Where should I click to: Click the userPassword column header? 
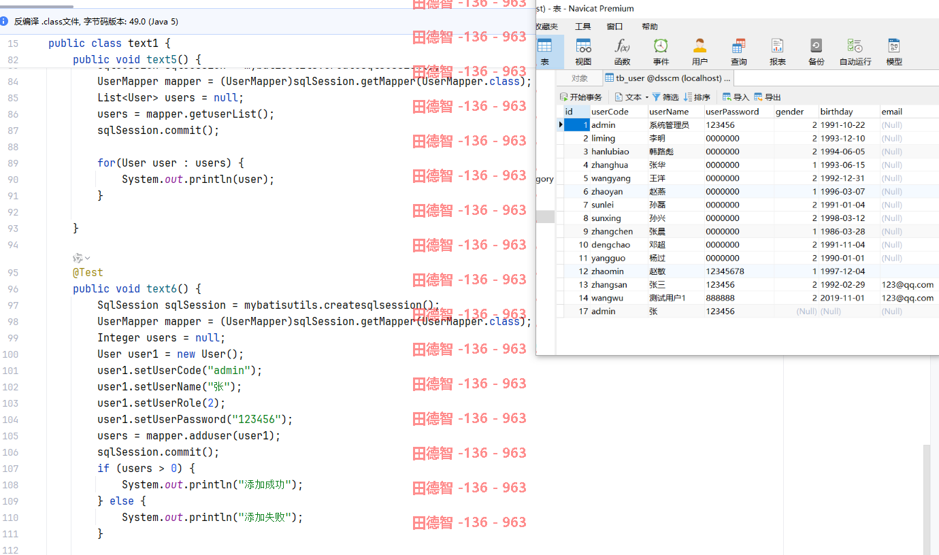[x=738, y=112]
